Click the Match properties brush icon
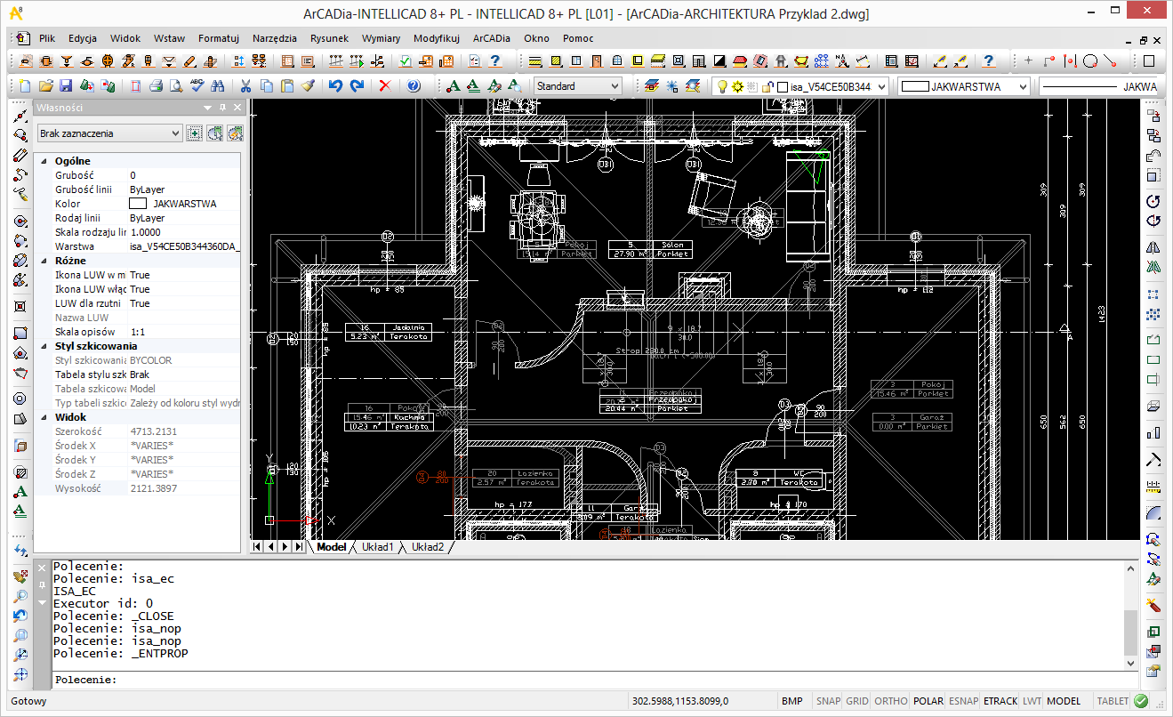1173x717 pixels. coord(308,86)
